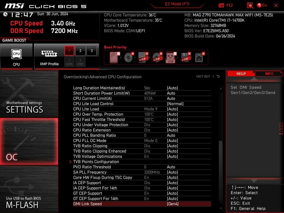This screenshot has height=213, width=284.
Task: Select TVB Voltage Optimizations setting
Action: (x=142, y=156)
